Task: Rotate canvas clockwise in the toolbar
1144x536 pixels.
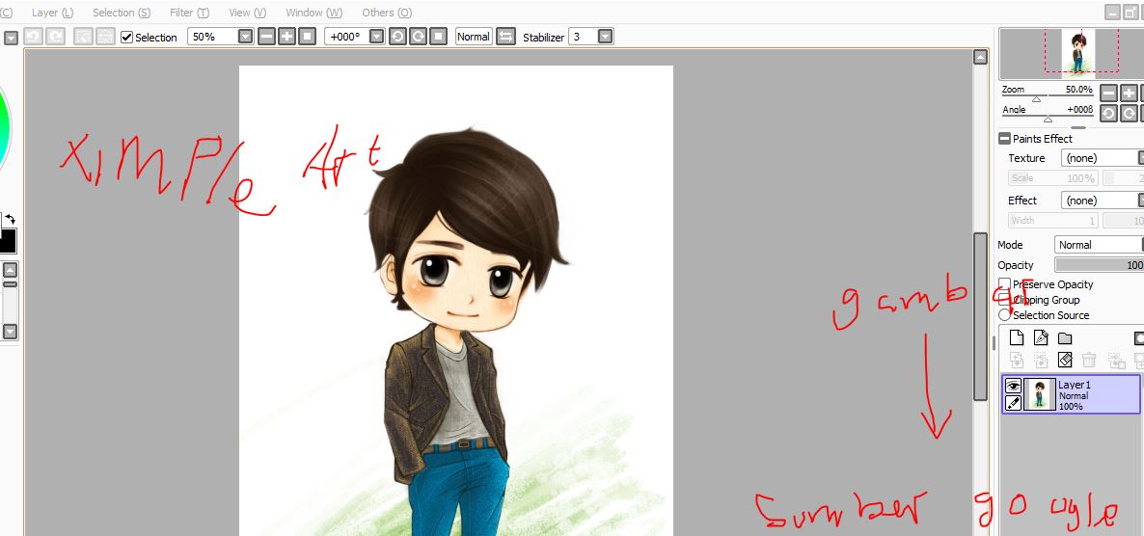Action: 418,37
